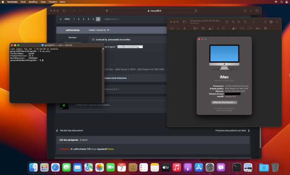Image resolution: width=290 pixels, height=175 pixels.
Task: Open Downloads folder in the Dock
Action: coord(264,167)
